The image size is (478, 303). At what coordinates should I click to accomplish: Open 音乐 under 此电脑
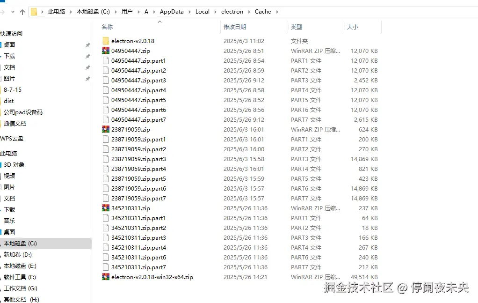[9, 221]
